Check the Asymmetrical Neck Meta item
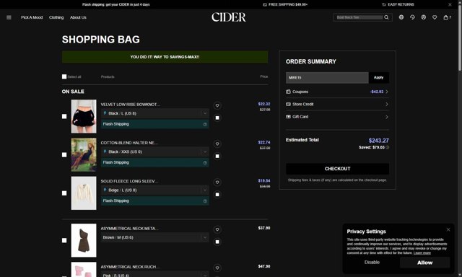The image size is (462, 277). [x=64, y=240]
